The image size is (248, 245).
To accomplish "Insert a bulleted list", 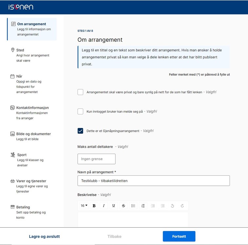I will point(133,206).
